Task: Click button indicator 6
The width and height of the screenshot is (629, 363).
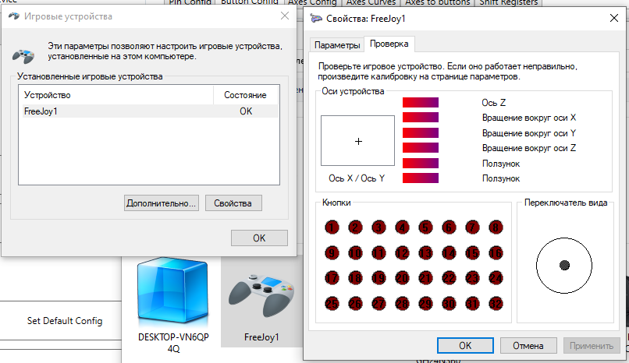Action: click(x=449, y=227)
